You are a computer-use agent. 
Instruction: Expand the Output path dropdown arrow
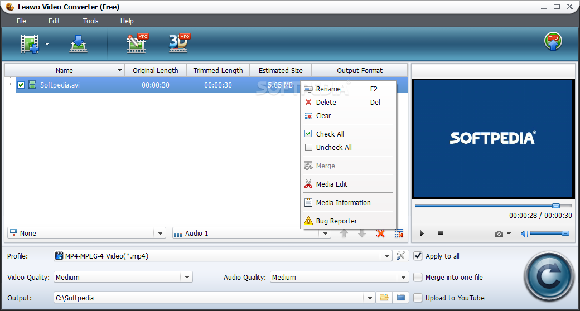[370, 298]
